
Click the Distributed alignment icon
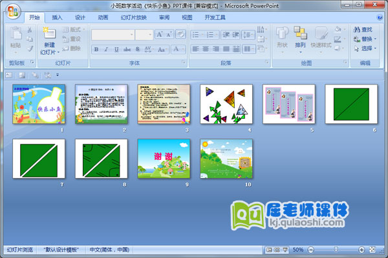236,49
